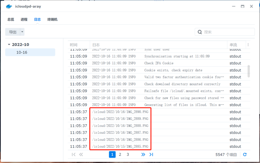Click the 搜索 search input field

[225, 32]
